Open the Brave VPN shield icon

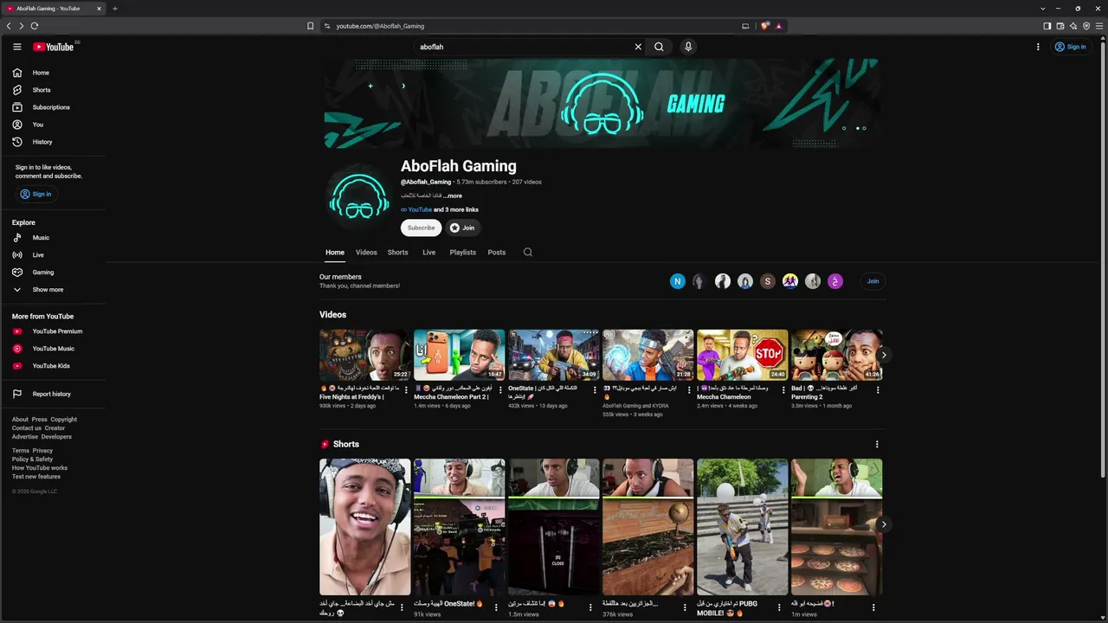pyautogui.click(x=1086, y=26)
